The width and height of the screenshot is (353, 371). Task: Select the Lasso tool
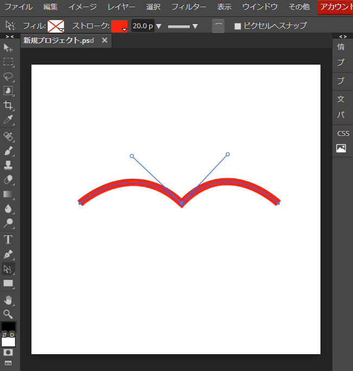(8, 77)
